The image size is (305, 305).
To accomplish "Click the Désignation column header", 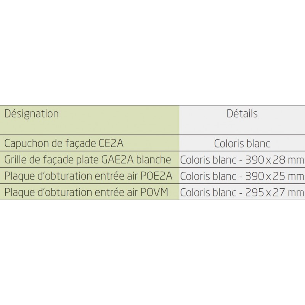I will click(31, 114).
